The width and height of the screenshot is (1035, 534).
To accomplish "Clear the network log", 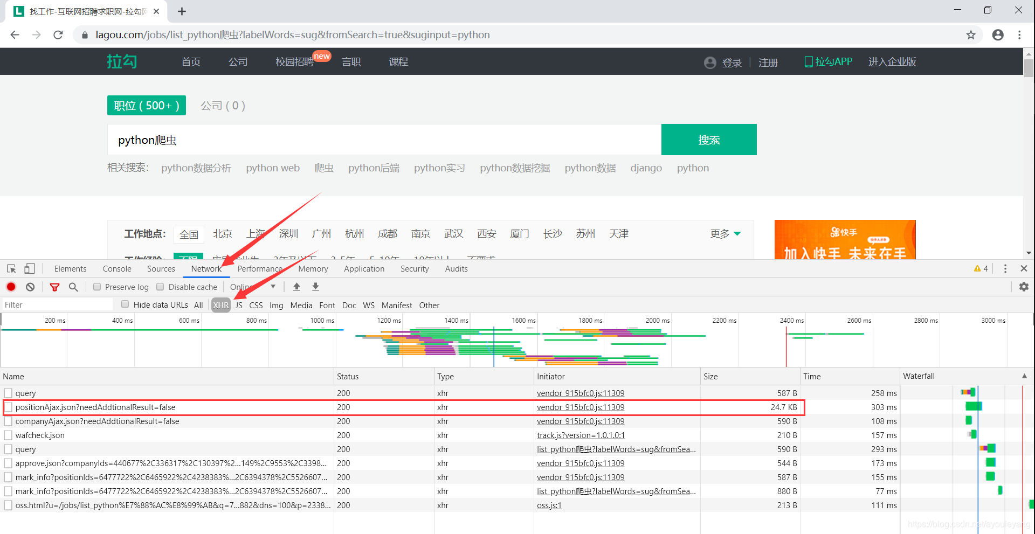I will pyautogui.click(x=30, y=287).
